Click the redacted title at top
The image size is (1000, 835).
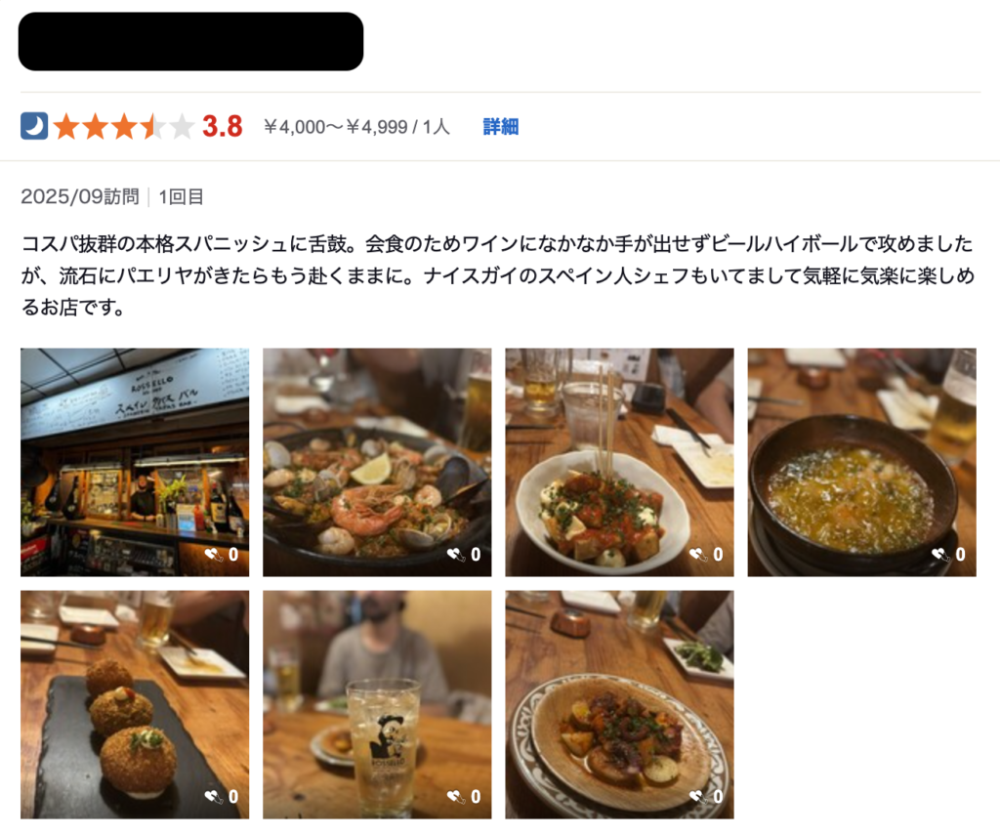[190, 41]
